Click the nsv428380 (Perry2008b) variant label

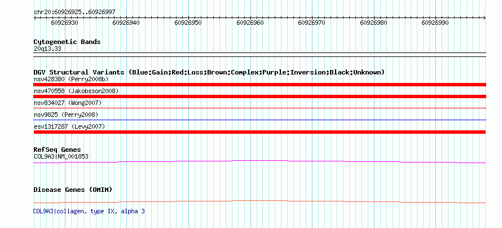71,79
